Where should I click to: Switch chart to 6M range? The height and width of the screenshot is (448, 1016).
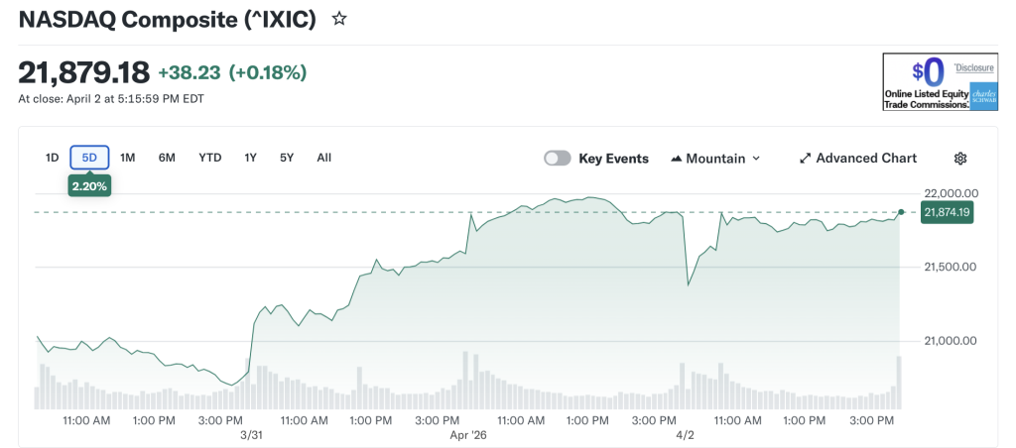[167, 158]
